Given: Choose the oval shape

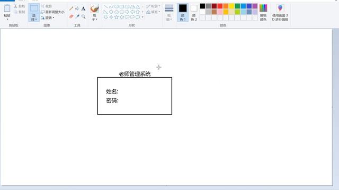Looking at the screenshot, I should (x=117, y=6).
